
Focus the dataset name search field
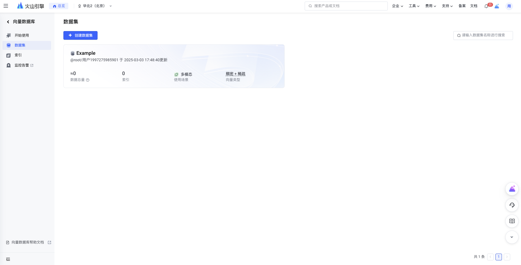click(x=483, y=35)
